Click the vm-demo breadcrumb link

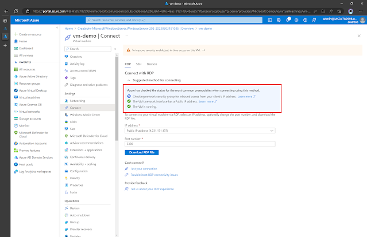[x=205, y=29]
